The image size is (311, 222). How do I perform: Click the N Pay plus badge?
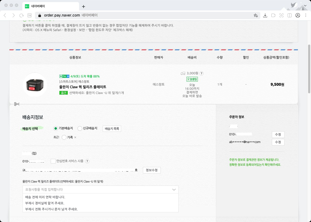(64, 76)
